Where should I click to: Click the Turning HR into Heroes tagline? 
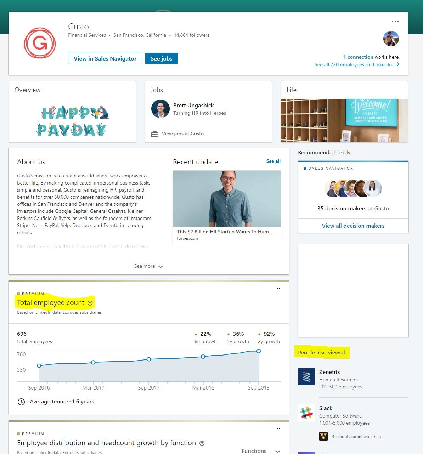(x=199, y=113)
